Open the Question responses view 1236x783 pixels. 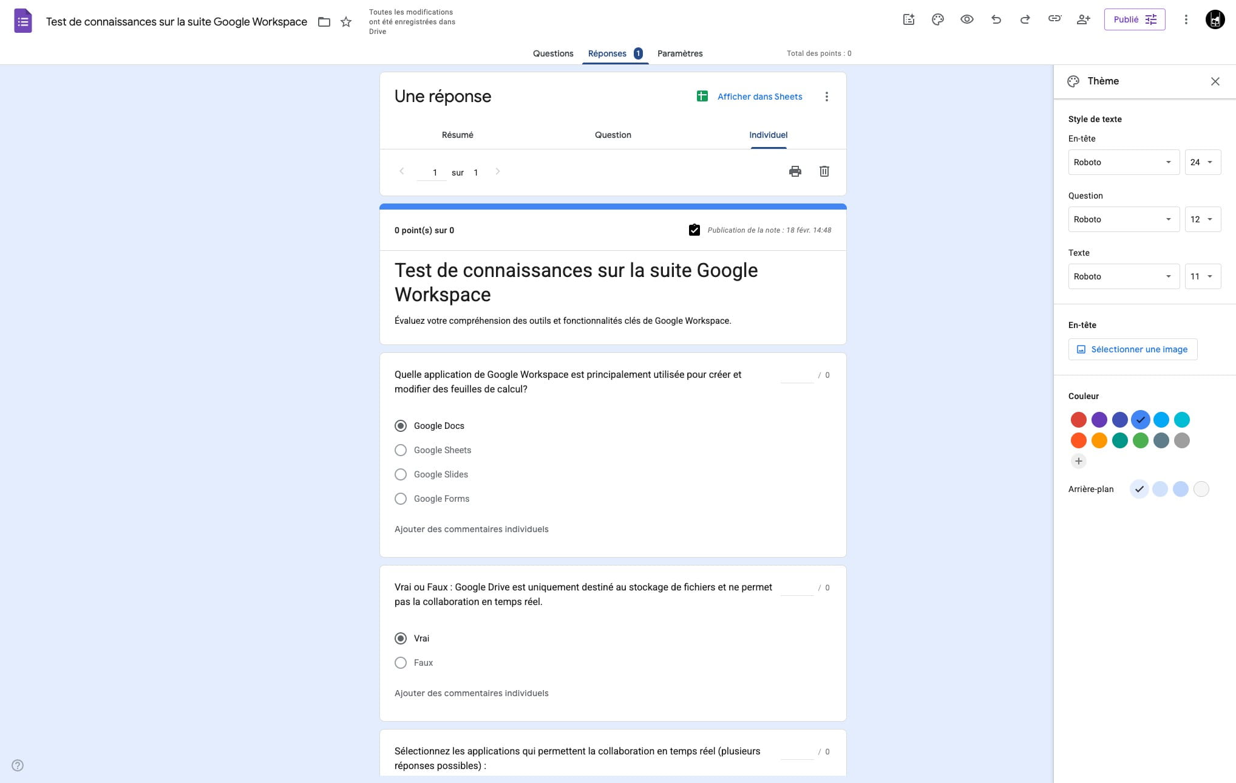[x=613, y=135]
